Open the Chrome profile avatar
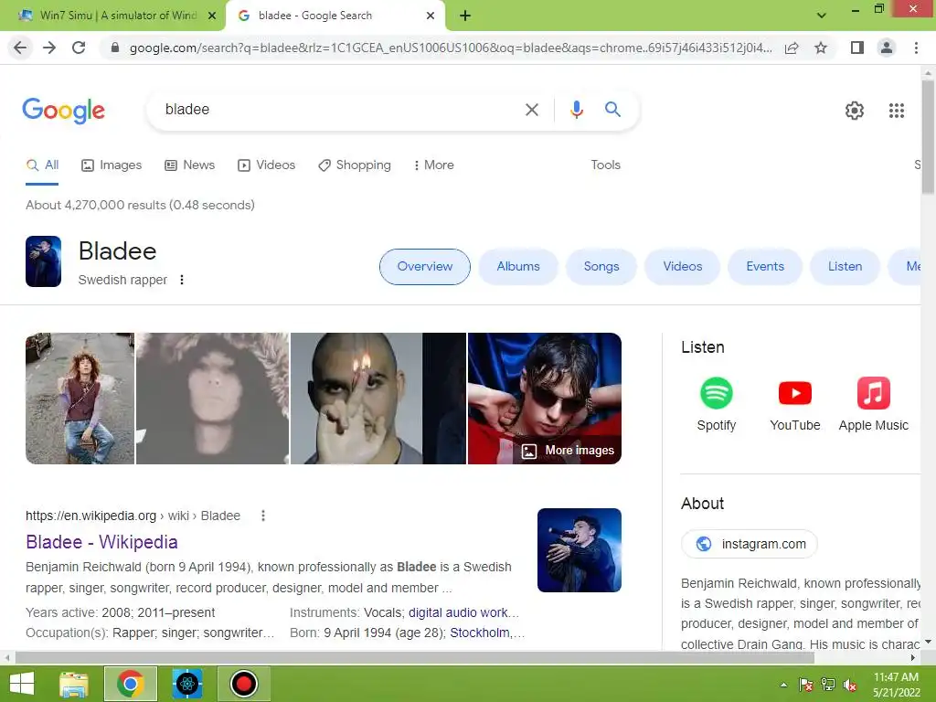 887,48
